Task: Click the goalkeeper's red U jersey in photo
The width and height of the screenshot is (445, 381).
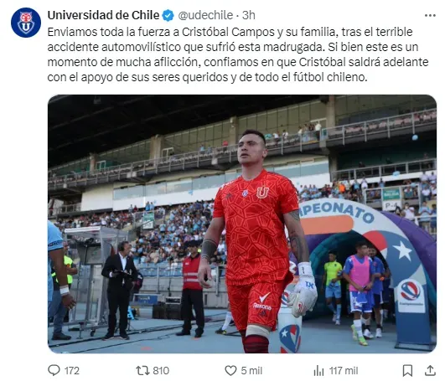Action: 256,227
